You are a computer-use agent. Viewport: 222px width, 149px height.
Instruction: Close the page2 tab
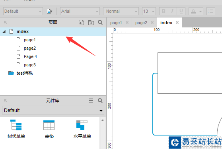pyautogui.click(x=152, y=23)
